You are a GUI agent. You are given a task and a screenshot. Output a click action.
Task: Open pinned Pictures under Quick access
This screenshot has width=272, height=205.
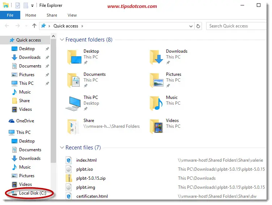pos(27,75)
